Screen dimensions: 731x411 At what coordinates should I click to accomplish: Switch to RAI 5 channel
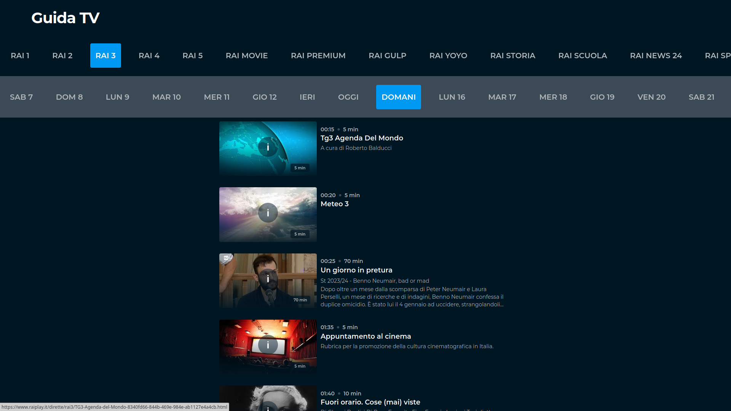pos(192,56)
